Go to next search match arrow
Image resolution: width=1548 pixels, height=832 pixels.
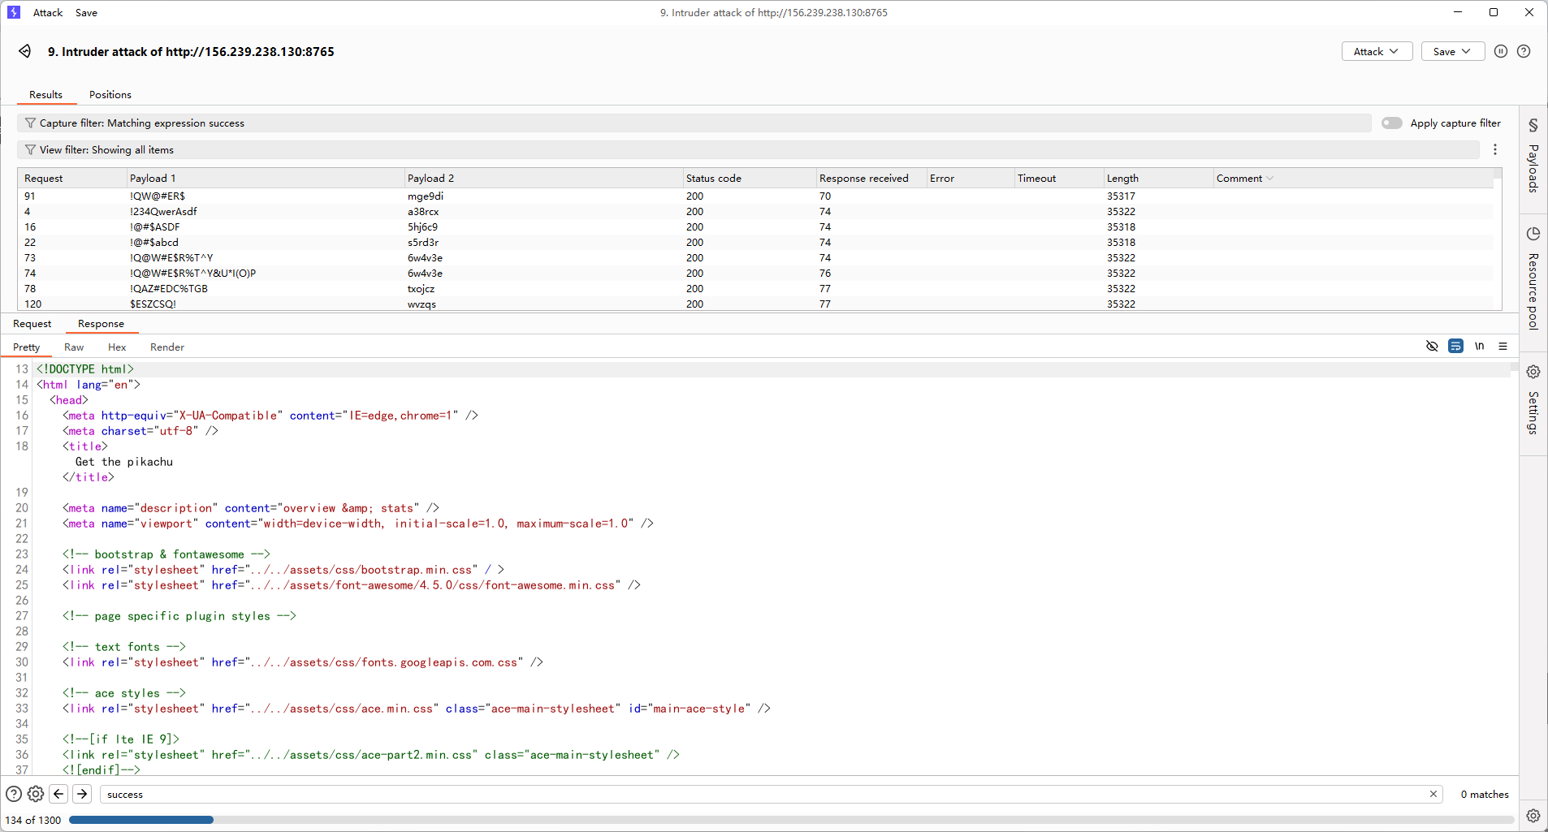click(82, 794)
